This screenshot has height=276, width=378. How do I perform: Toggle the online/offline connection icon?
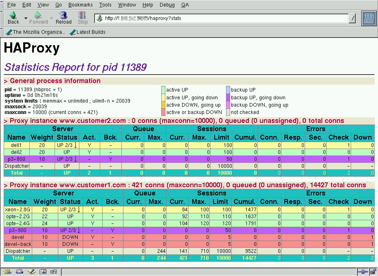coord(363,272)
